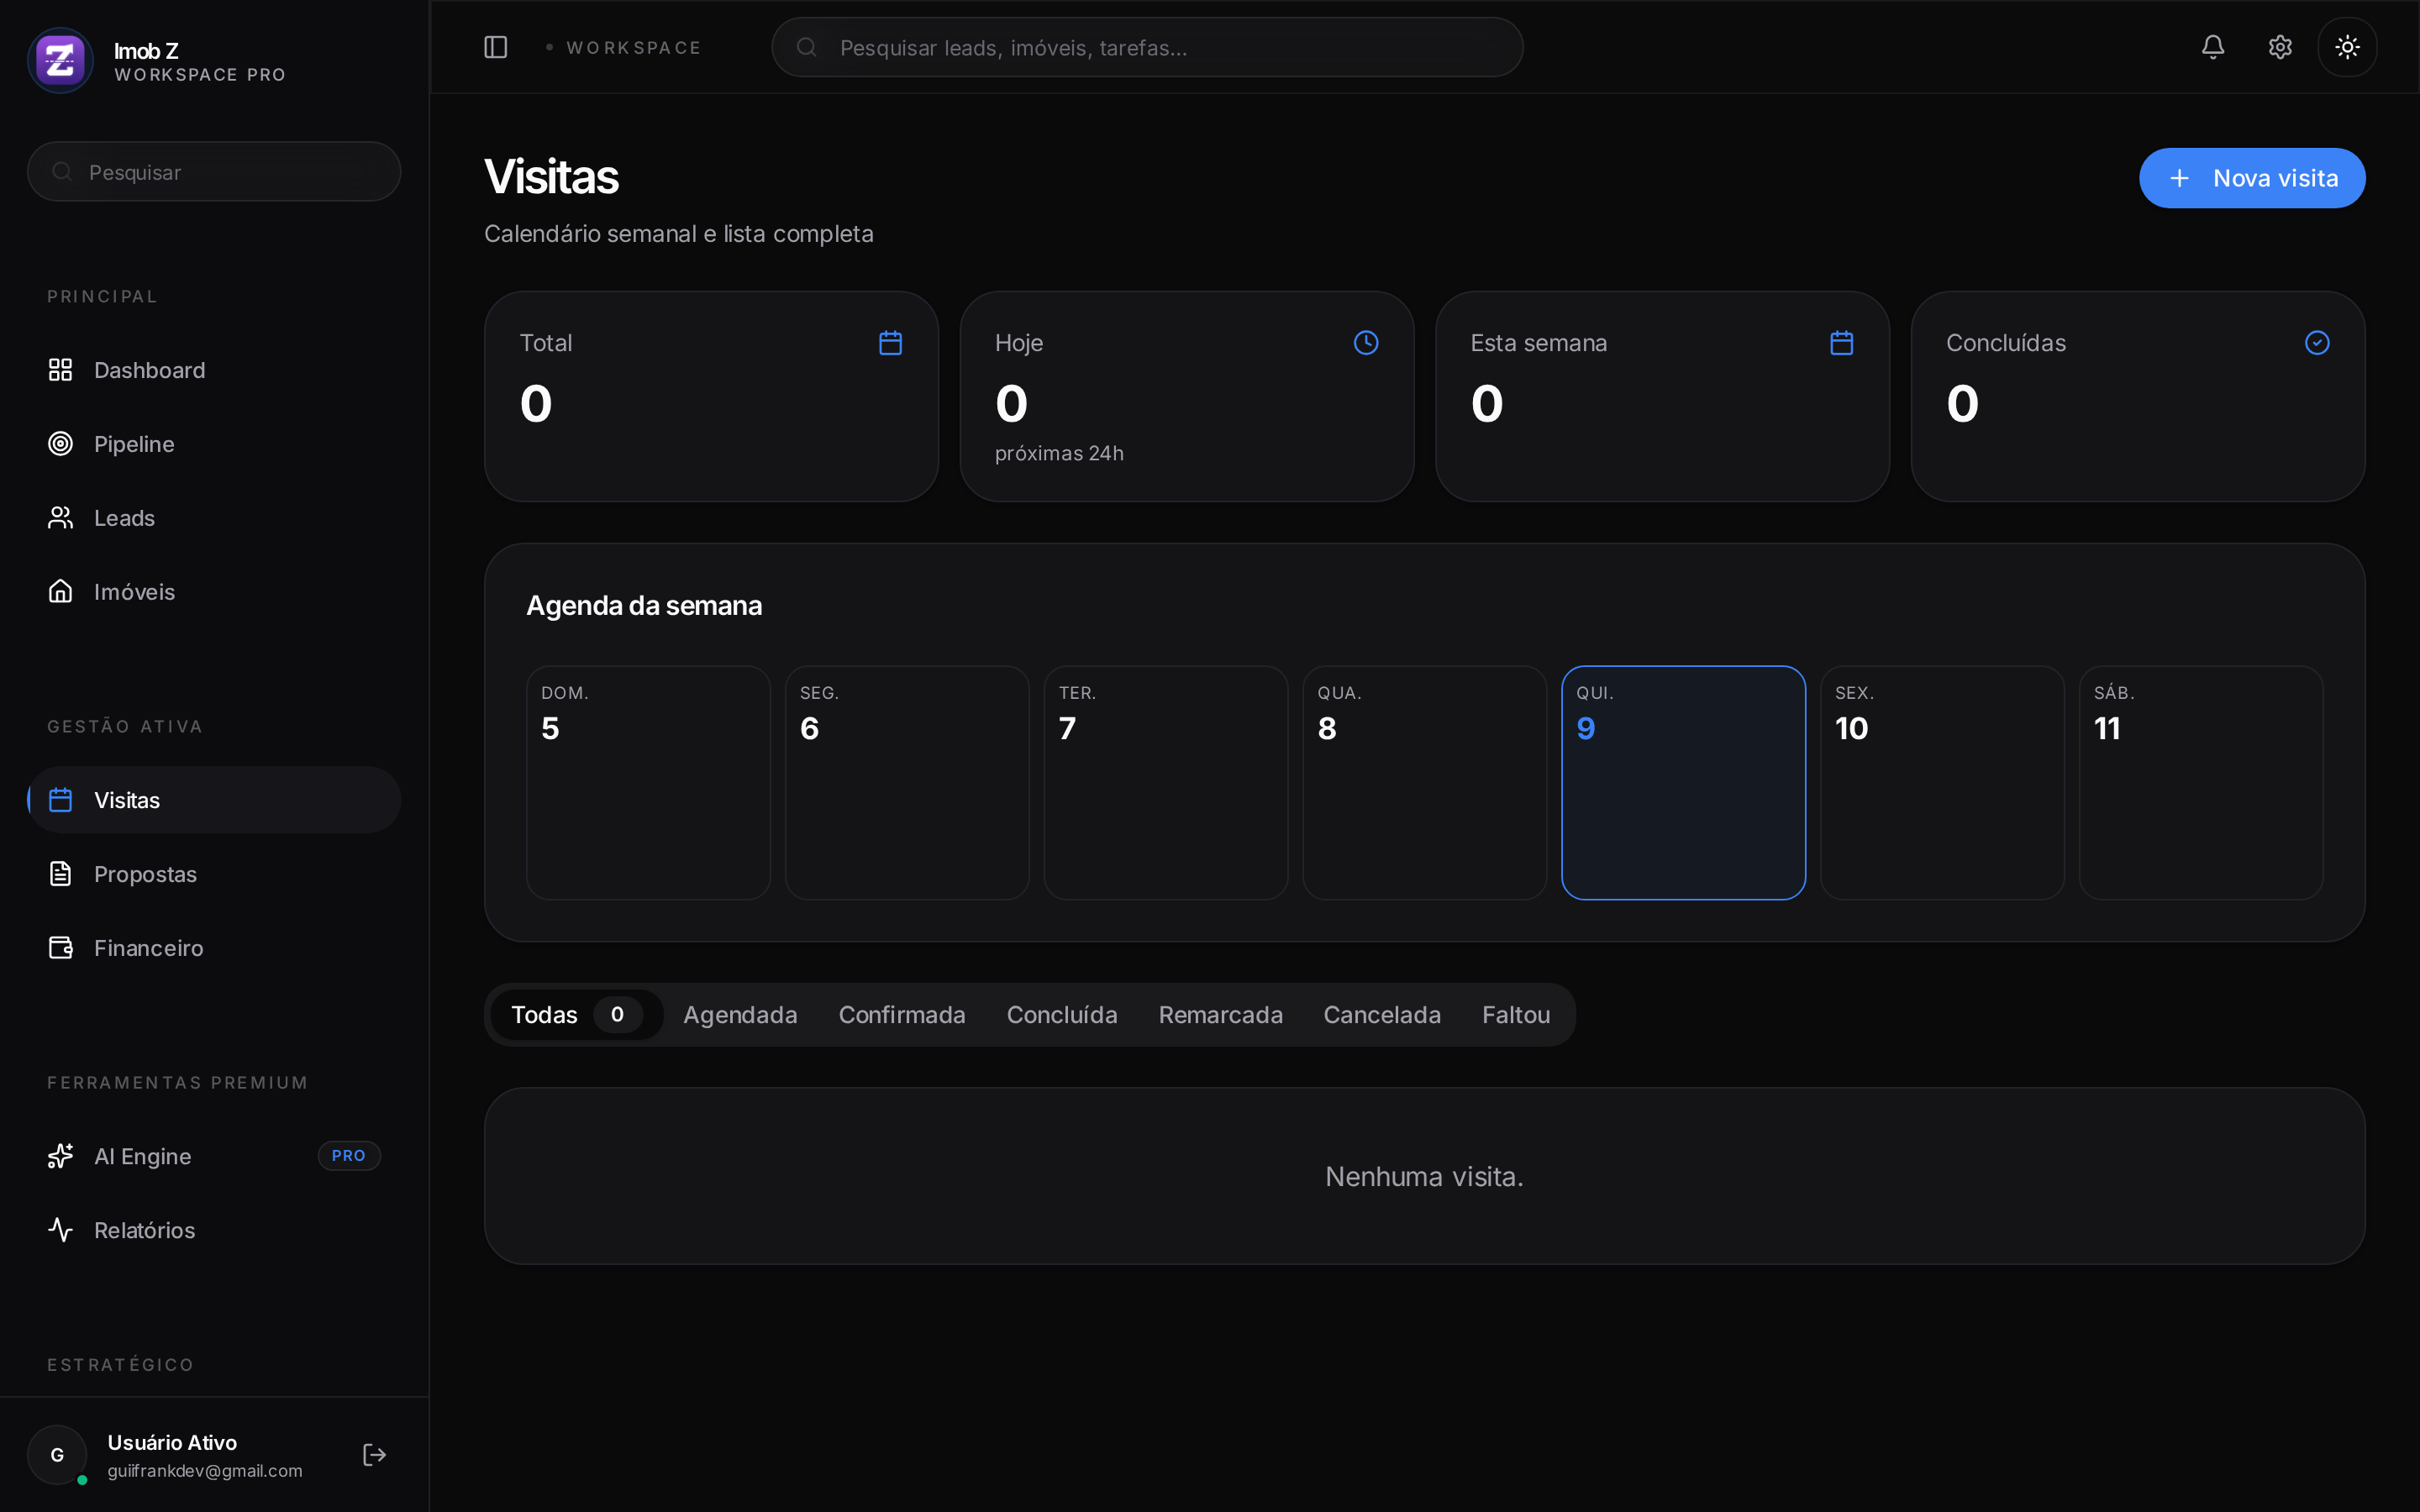Click the Imob Z logo icon
The width and height of the screenshot is (2420, 1512).
coord(60,60)
